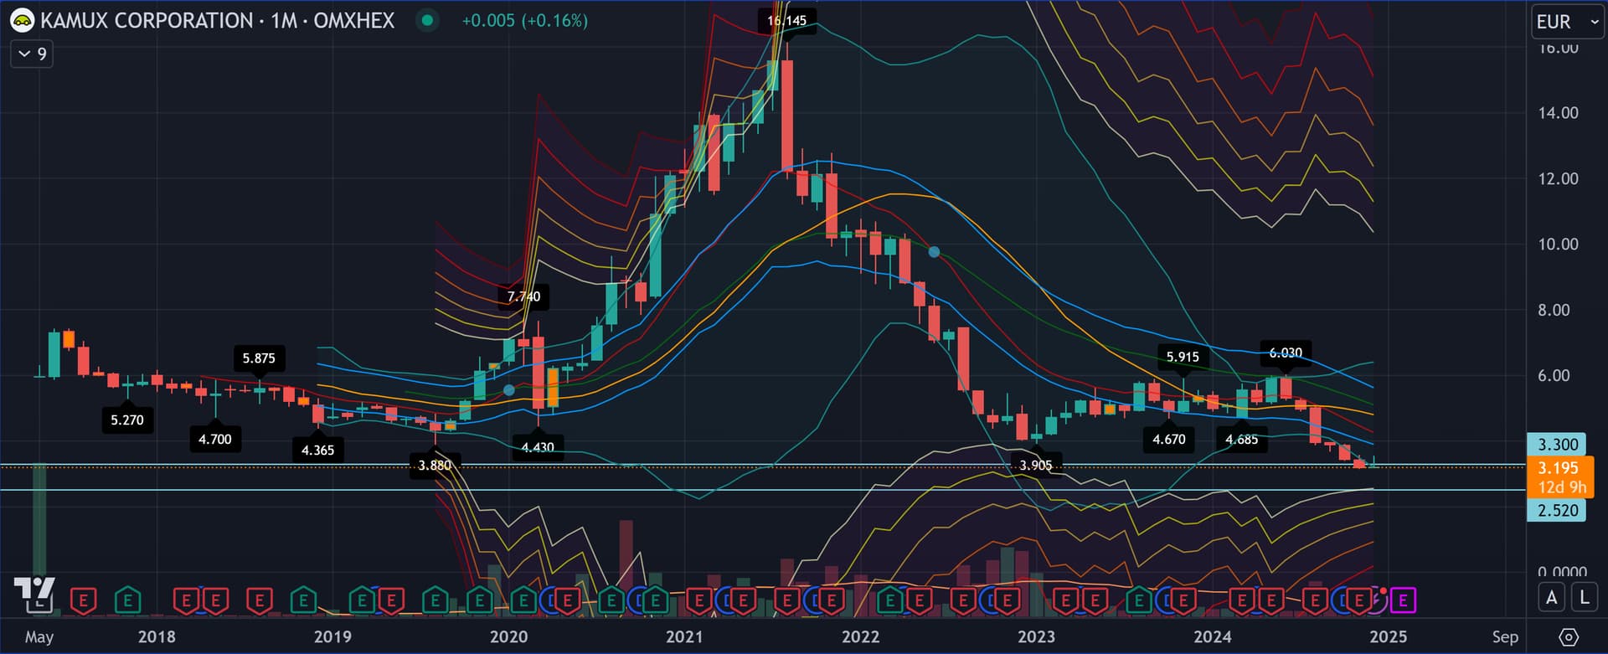Click the 2020 label on time axis

pyautogui.click(x=508, y=636)
